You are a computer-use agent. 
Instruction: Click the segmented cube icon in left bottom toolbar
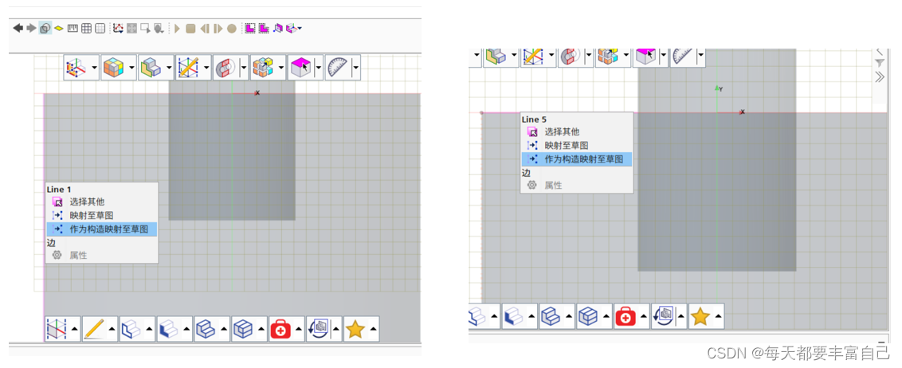pos(243,329)
